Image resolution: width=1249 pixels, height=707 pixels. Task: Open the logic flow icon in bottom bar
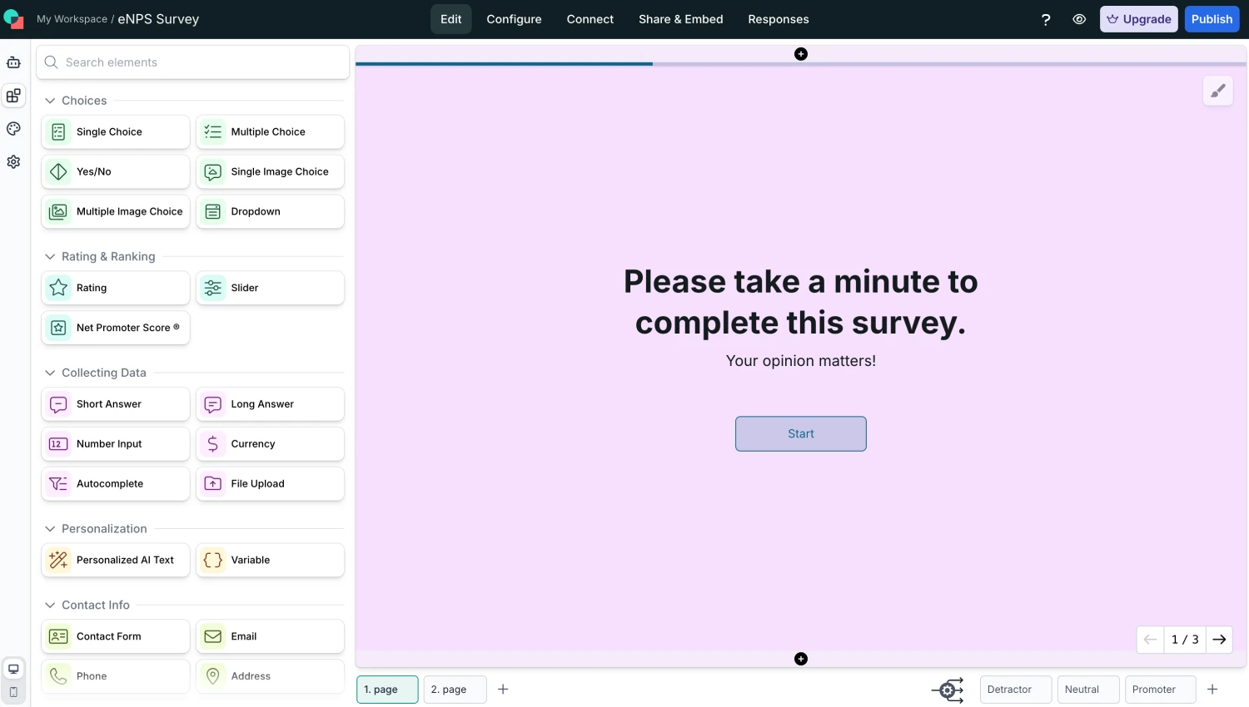[x=948, y=690]
